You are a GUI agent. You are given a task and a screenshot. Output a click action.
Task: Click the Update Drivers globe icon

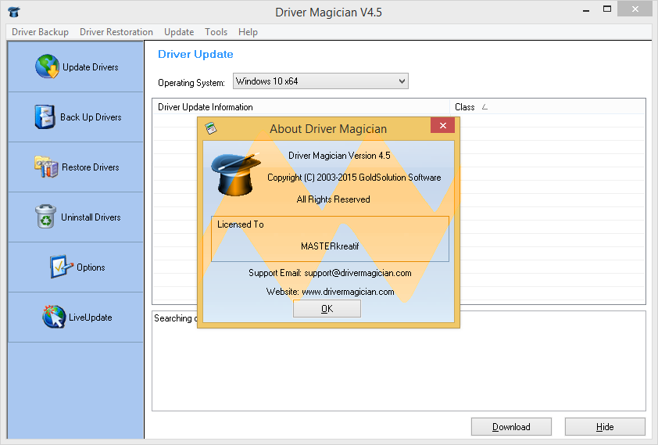(47, 66)
